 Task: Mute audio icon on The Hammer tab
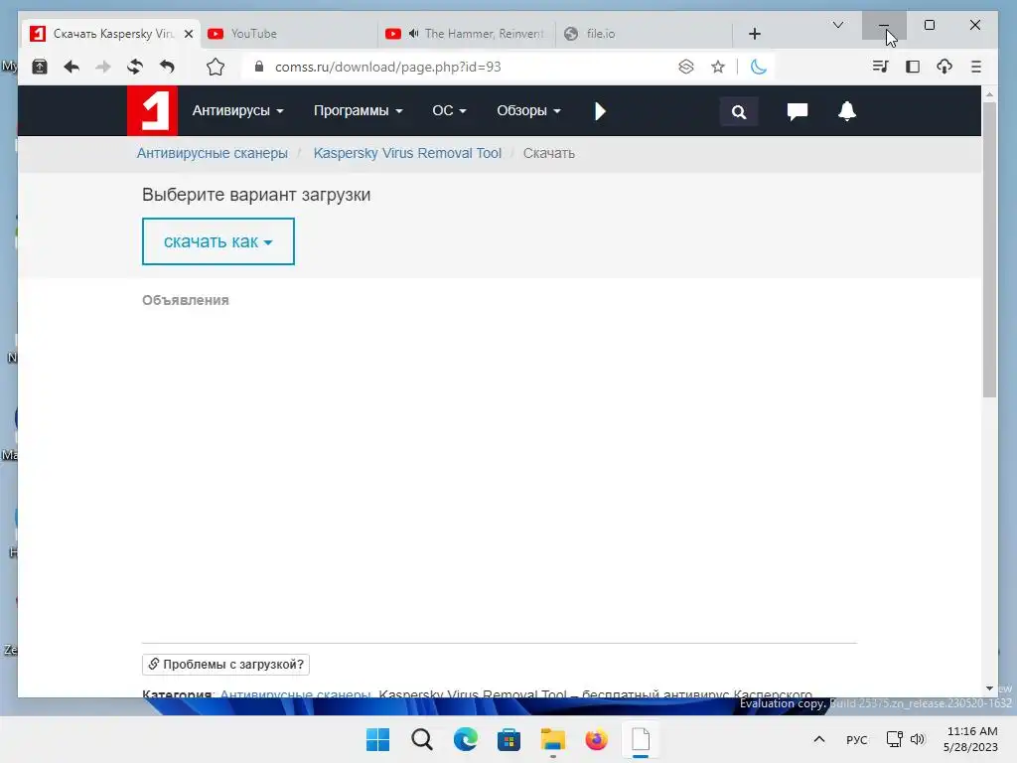coord(413,34)
